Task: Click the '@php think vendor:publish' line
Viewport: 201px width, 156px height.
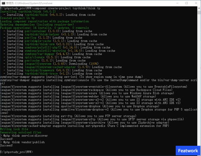Action: (22, 142)
